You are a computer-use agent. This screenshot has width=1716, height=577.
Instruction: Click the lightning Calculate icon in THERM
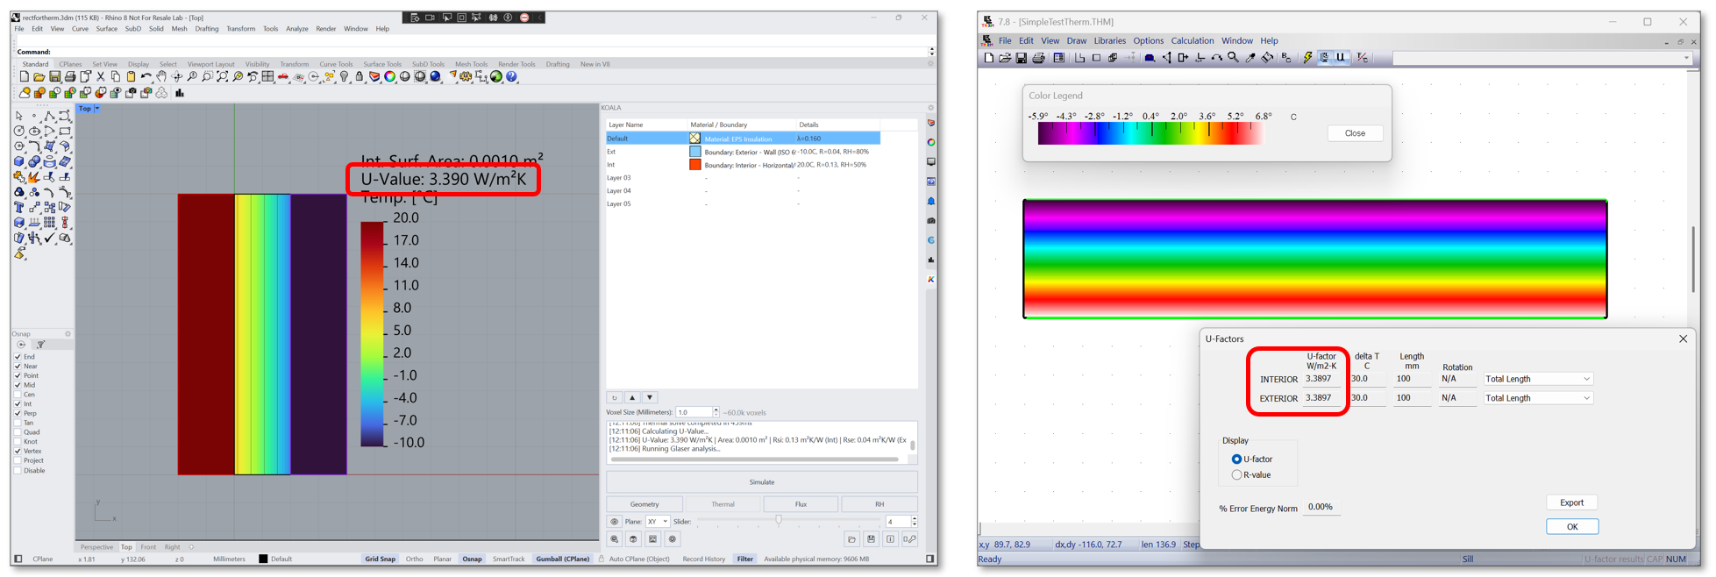[1307, 58]
